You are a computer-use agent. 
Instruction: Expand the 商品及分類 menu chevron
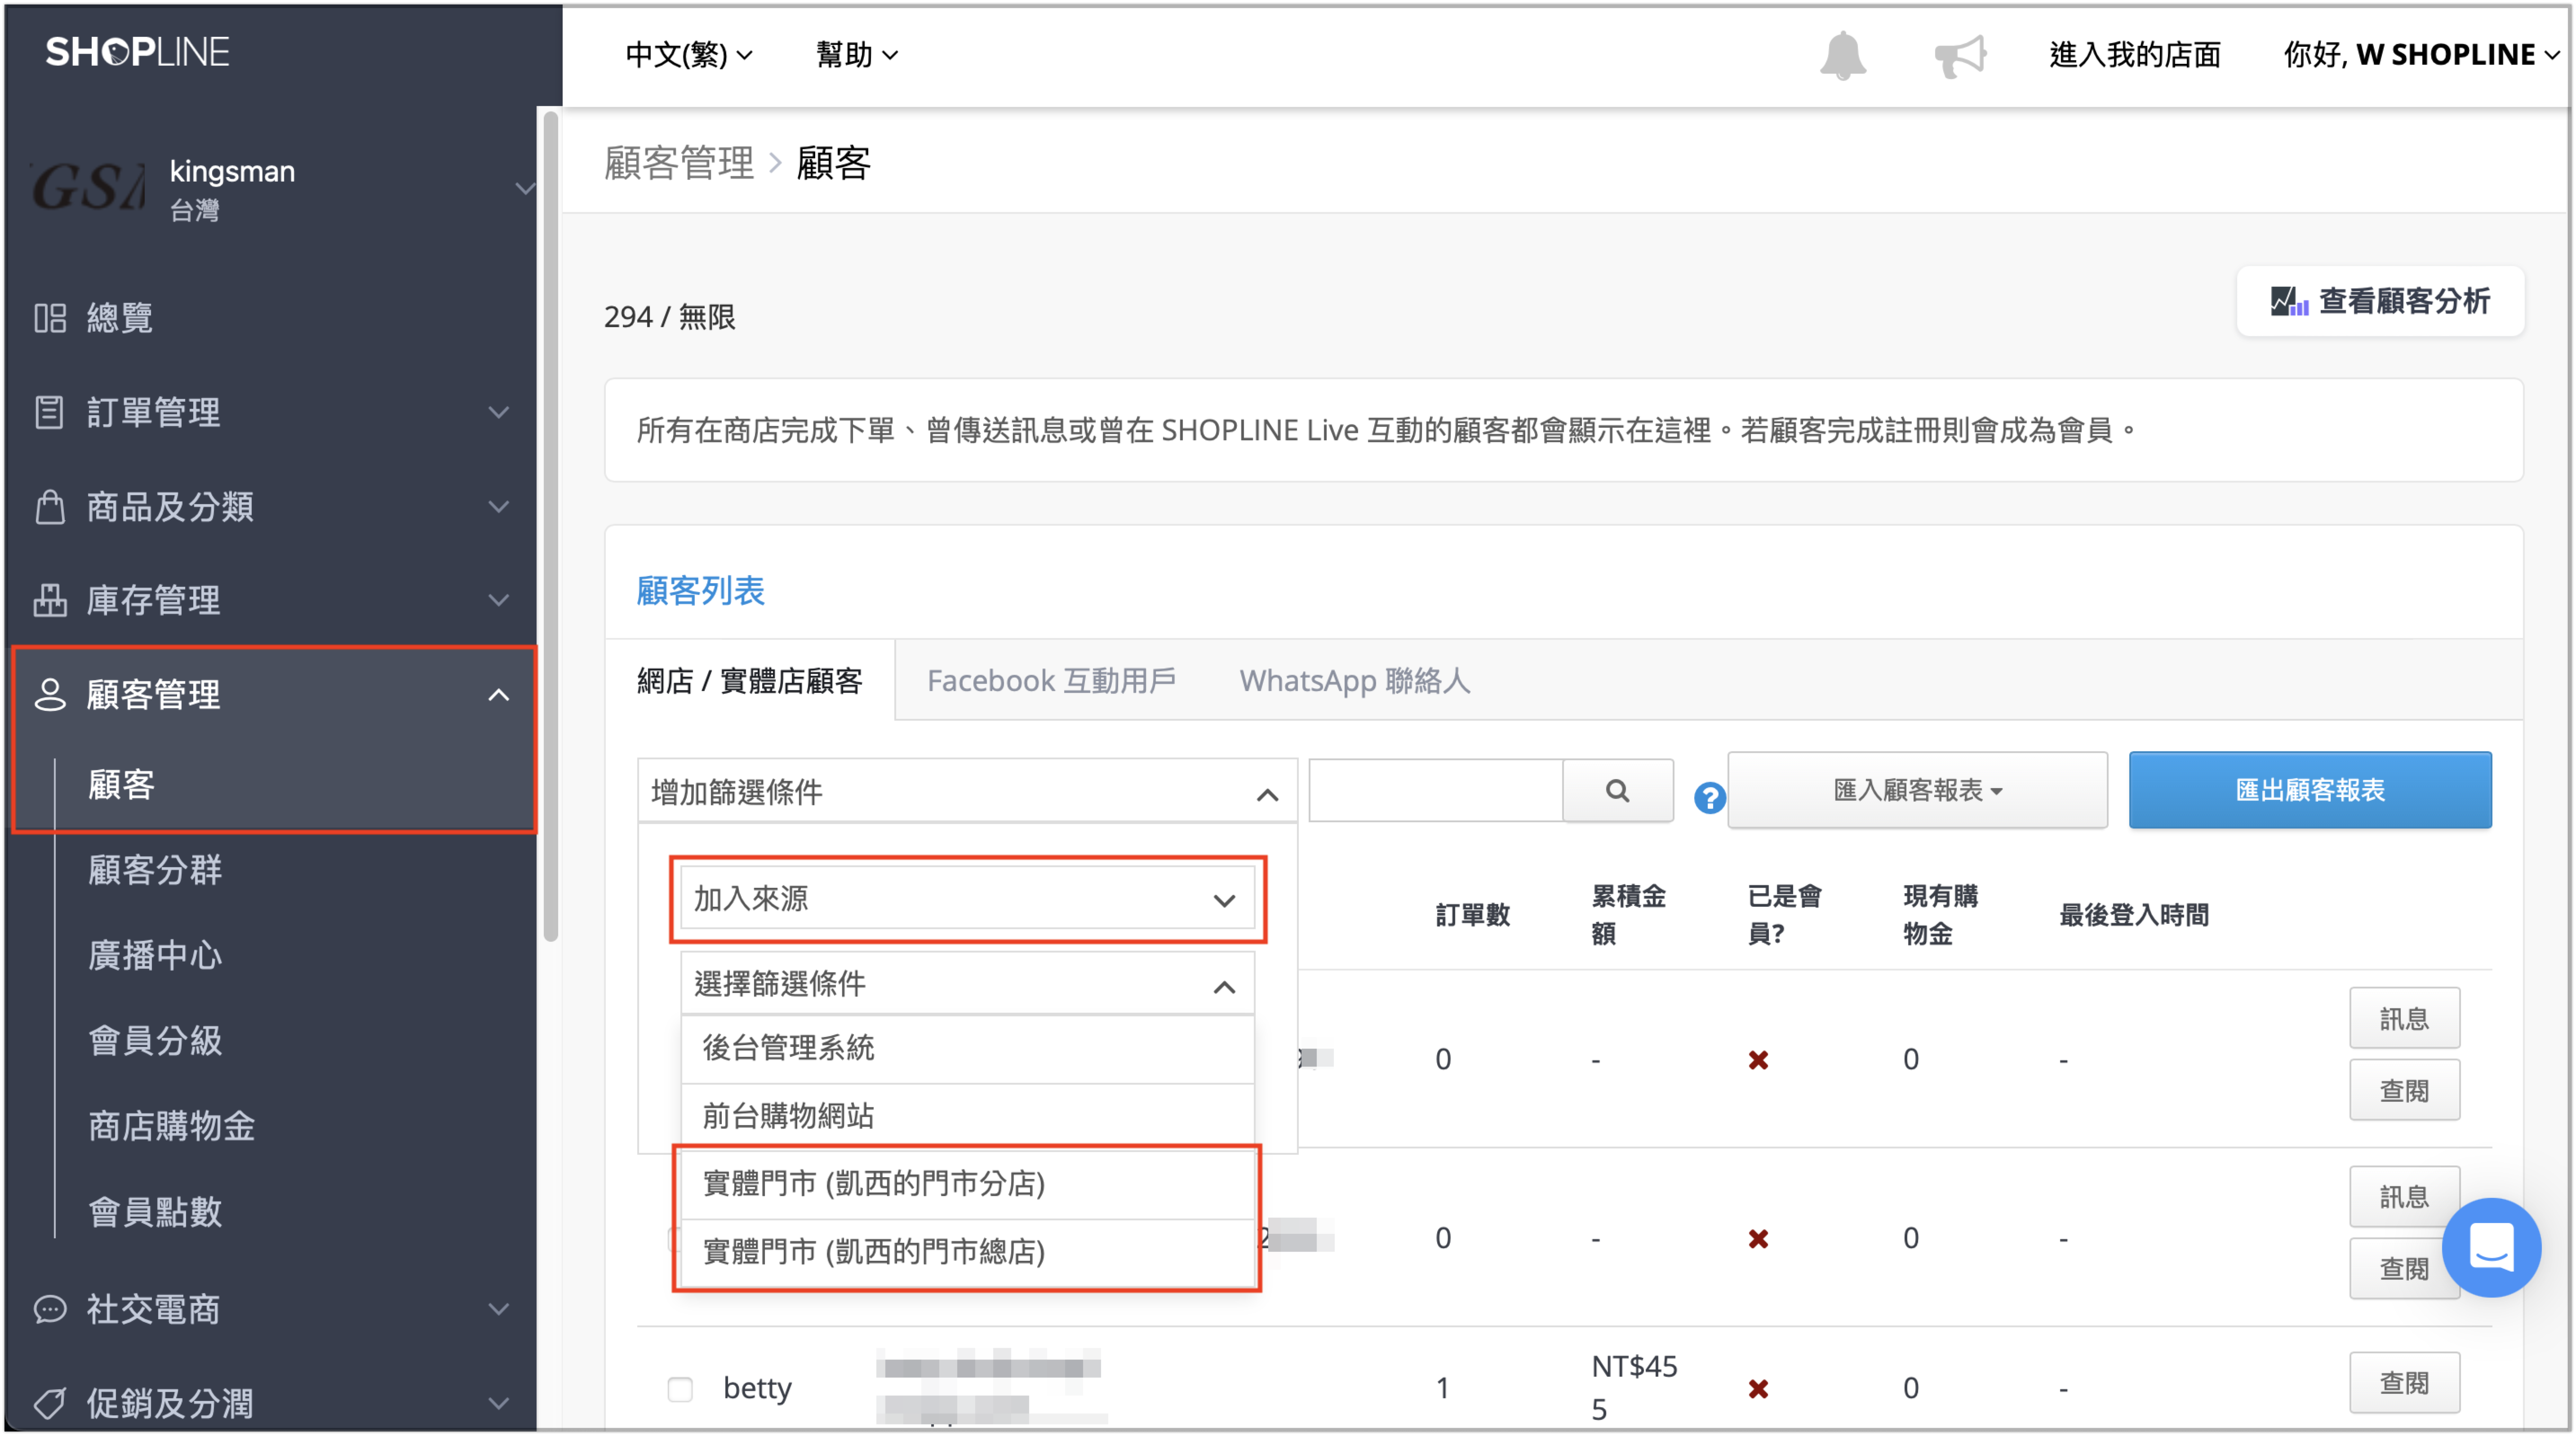tap(498, 507)
